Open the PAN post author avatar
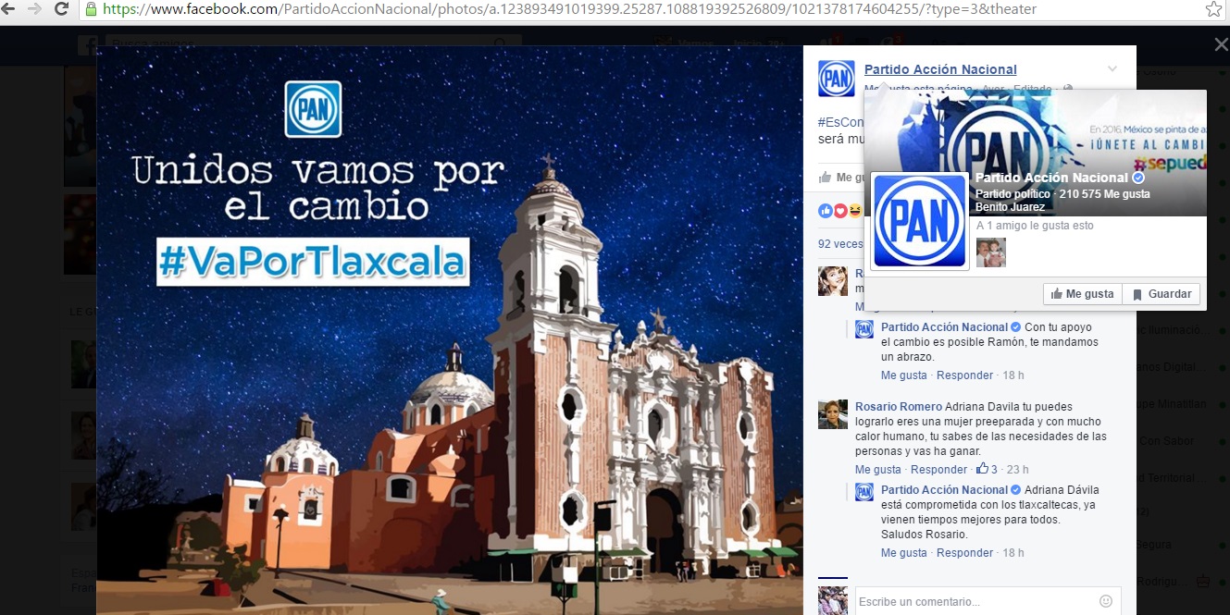 [836, 79]
